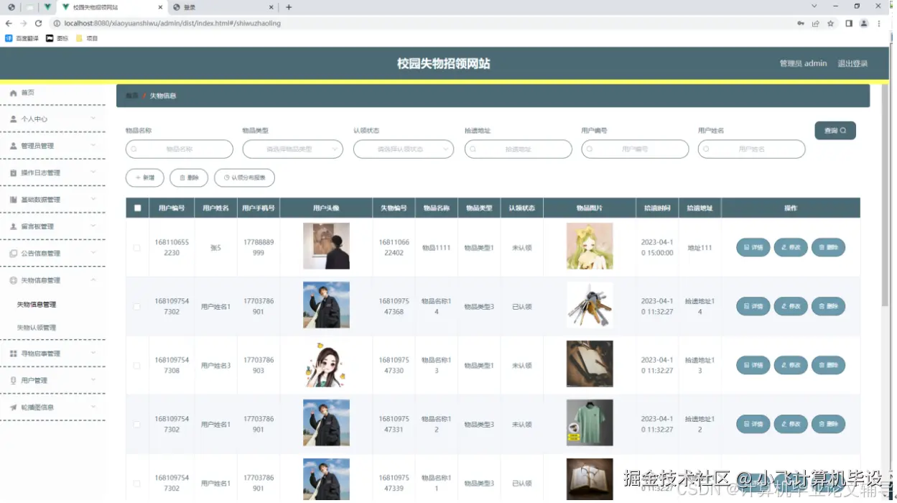
Task: Toggle the select-all checkbox in table header
Action: click(x=137, y=207)
